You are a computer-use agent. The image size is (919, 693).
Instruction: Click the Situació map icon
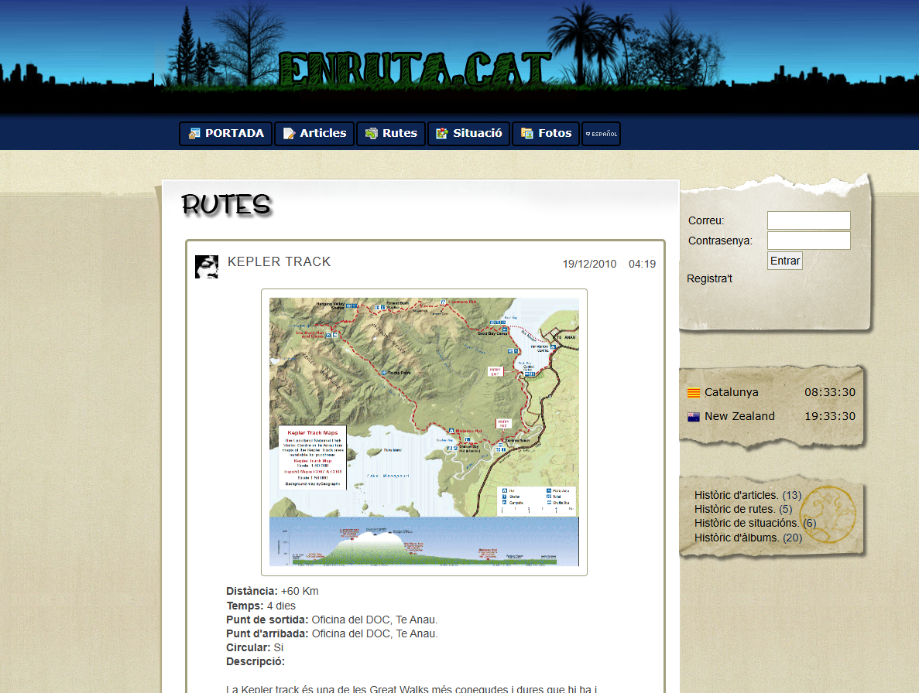[442, 134]
